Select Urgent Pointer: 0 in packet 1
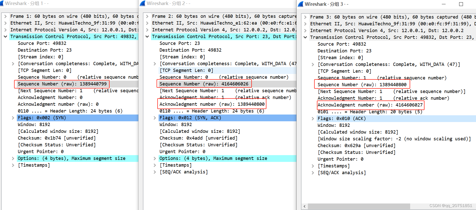Screen dimensions: 476x210 coord(41,152)
